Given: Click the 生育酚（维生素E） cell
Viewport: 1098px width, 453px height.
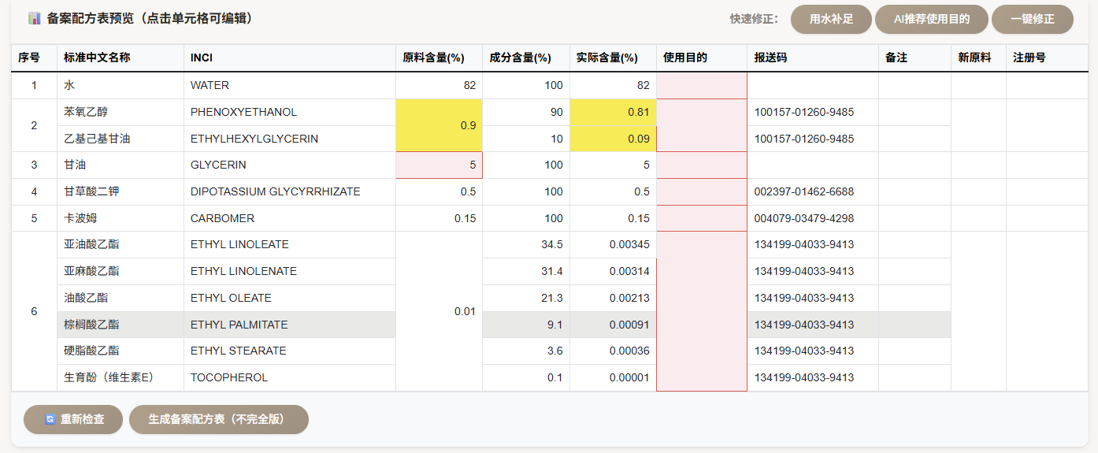Looking at the screenshot, I should click(x=121, y=378).
